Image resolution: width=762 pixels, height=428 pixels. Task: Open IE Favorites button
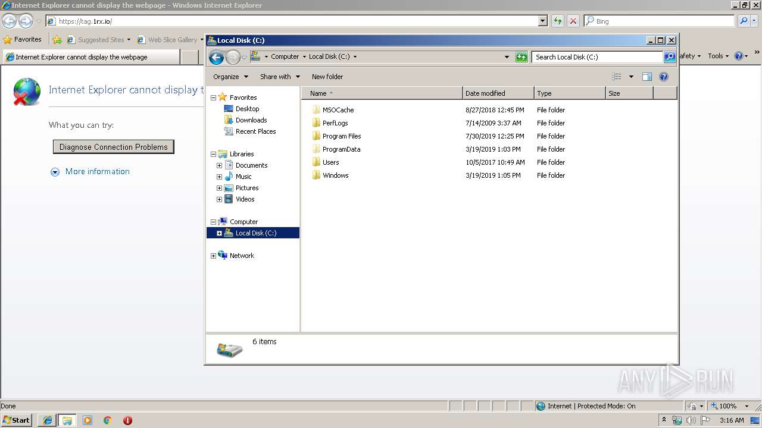click(x=23, y=40)
